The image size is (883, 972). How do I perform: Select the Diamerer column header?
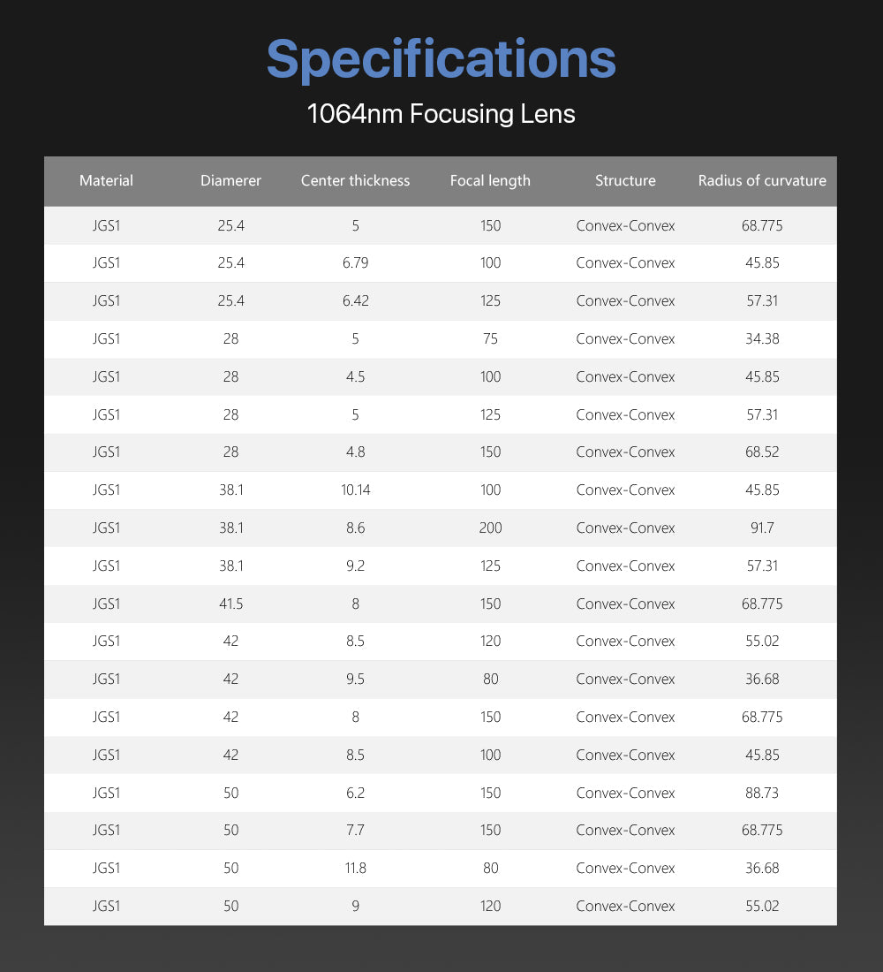pyautogui.click(x=230, y=181)
